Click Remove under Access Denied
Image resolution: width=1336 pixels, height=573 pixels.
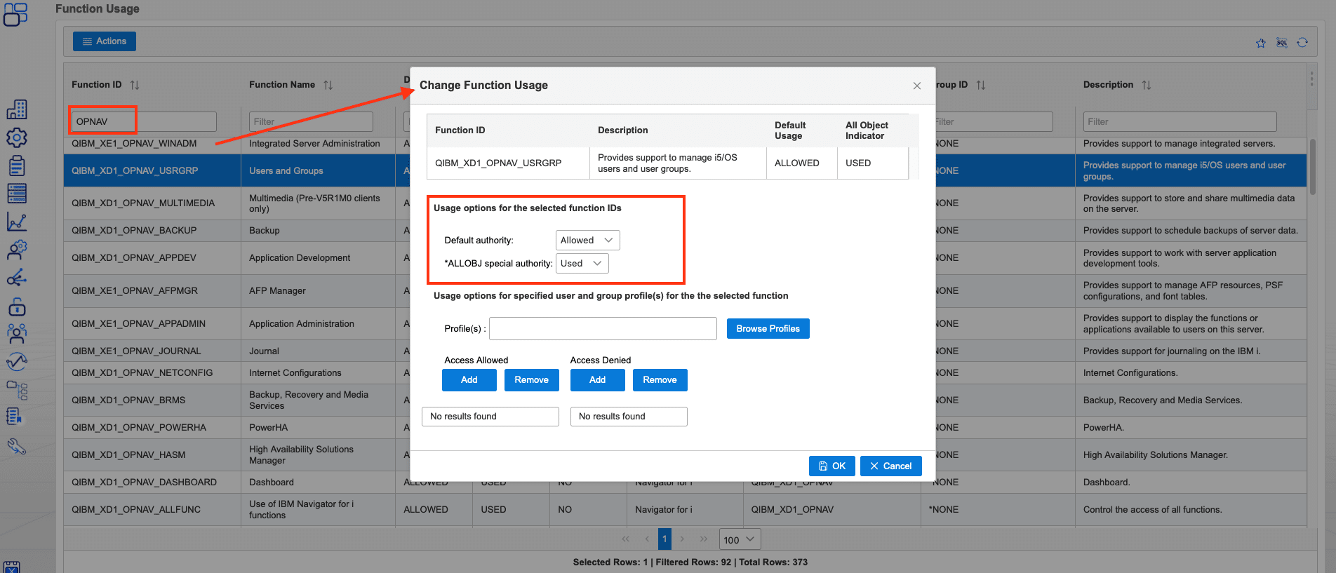660,380
